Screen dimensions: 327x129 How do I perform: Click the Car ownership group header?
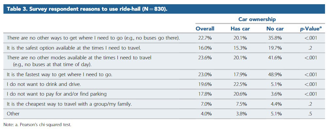[257, 19]
